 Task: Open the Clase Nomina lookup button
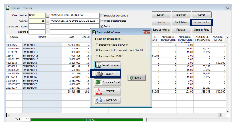tap(48, 15)
